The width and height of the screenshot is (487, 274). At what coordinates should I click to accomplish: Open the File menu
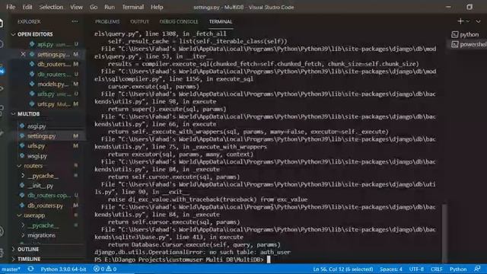tap(11, 7)
